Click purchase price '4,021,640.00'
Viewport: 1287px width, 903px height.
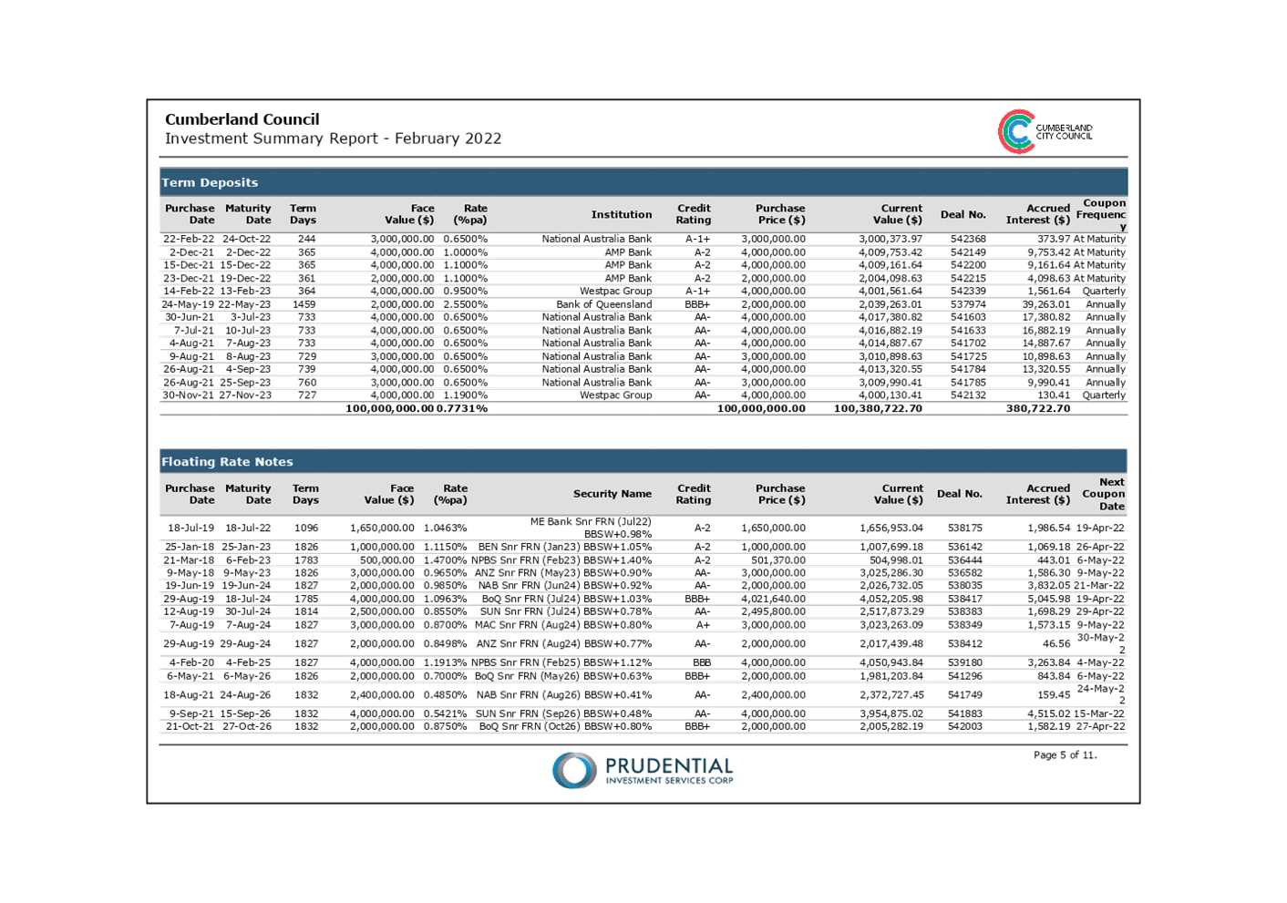click(773, 599)
